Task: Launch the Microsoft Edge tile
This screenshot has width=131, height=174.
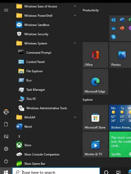Action: click(95, 82)
